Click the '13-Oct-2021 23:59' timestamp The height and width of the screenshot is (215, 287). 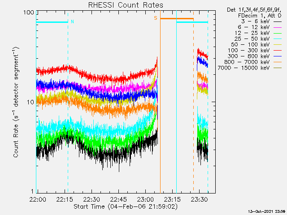tap(267, 211)
